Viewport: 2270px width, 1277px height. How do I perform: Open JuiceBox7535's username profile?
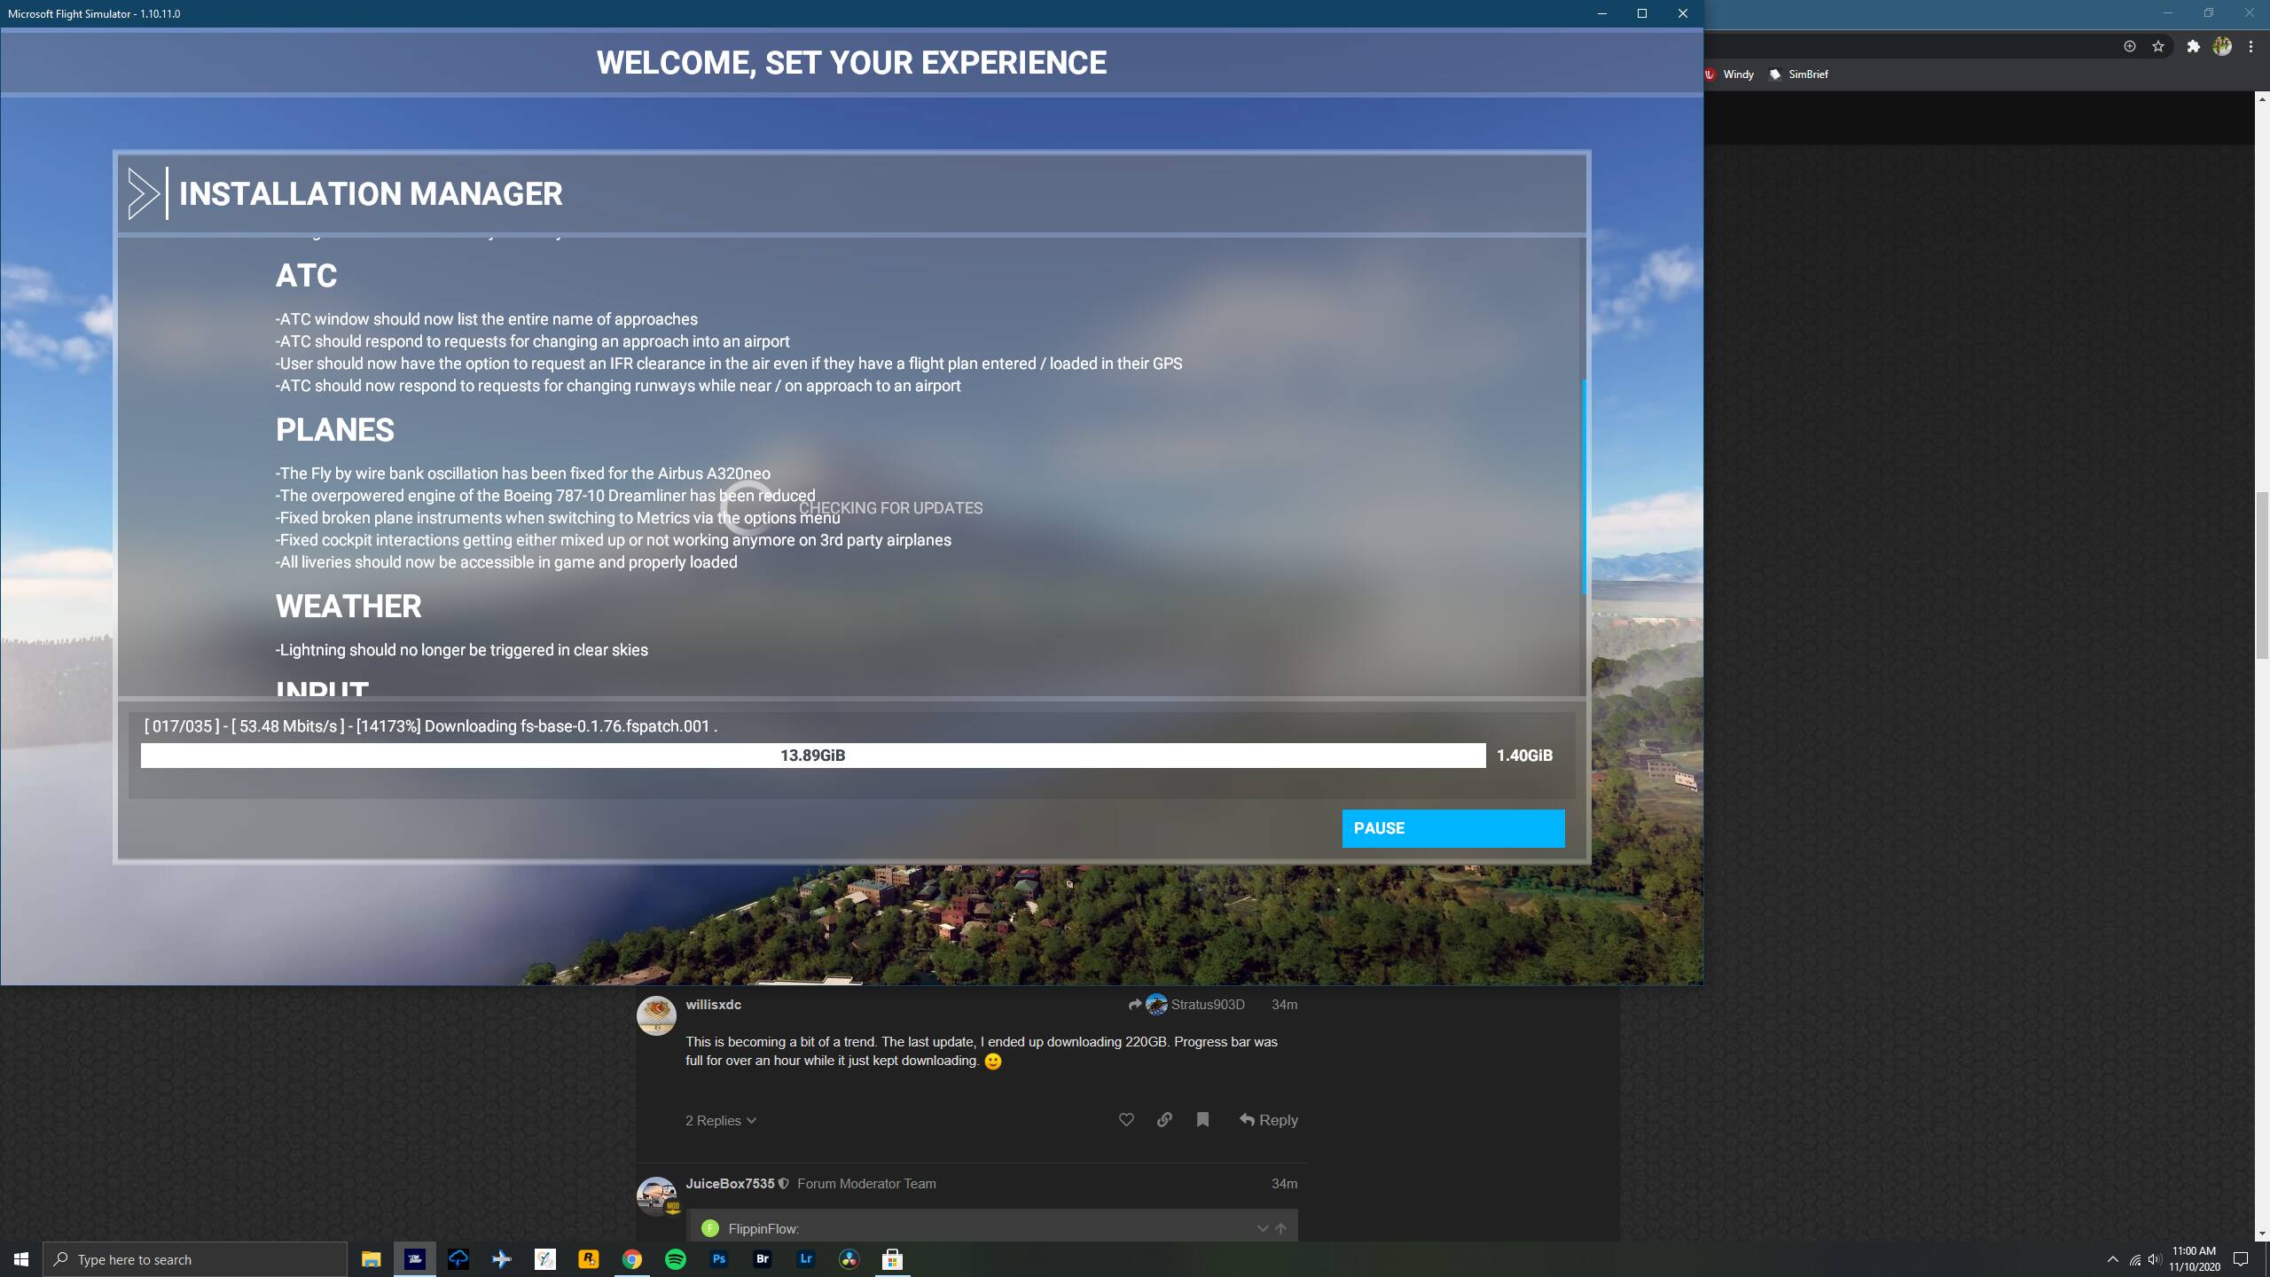(x=730, y=1184)
